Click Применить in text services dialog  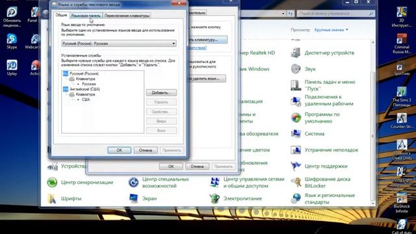point(172,150)
